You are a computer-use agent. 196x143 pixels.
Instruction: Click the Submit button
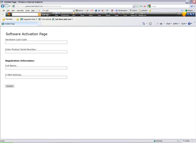[x=9, y=86]
